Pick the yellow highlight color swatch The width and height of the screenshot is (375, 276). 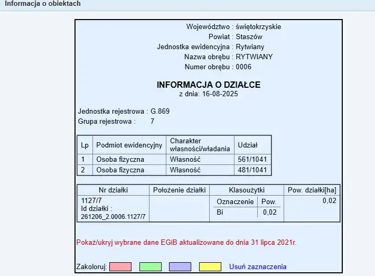click(x=210, y=267)
